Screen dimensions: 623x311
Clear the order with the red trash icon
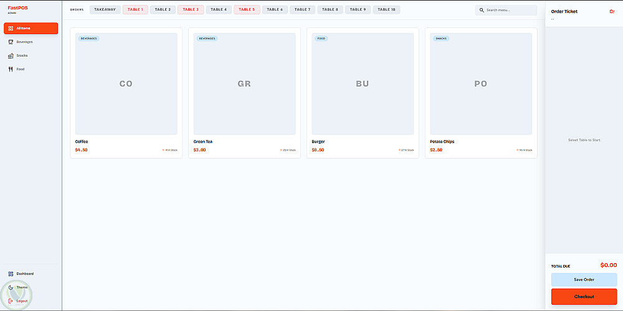612,11
